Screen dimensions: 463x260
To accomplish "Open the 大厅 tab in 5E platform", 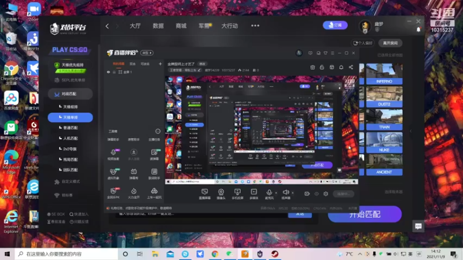I will pyautogui.click(x=135, y=26).
